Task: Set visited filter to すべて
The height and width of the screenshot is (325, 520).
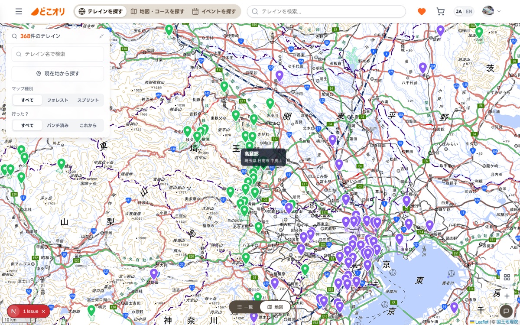Action: click(27, 125)
